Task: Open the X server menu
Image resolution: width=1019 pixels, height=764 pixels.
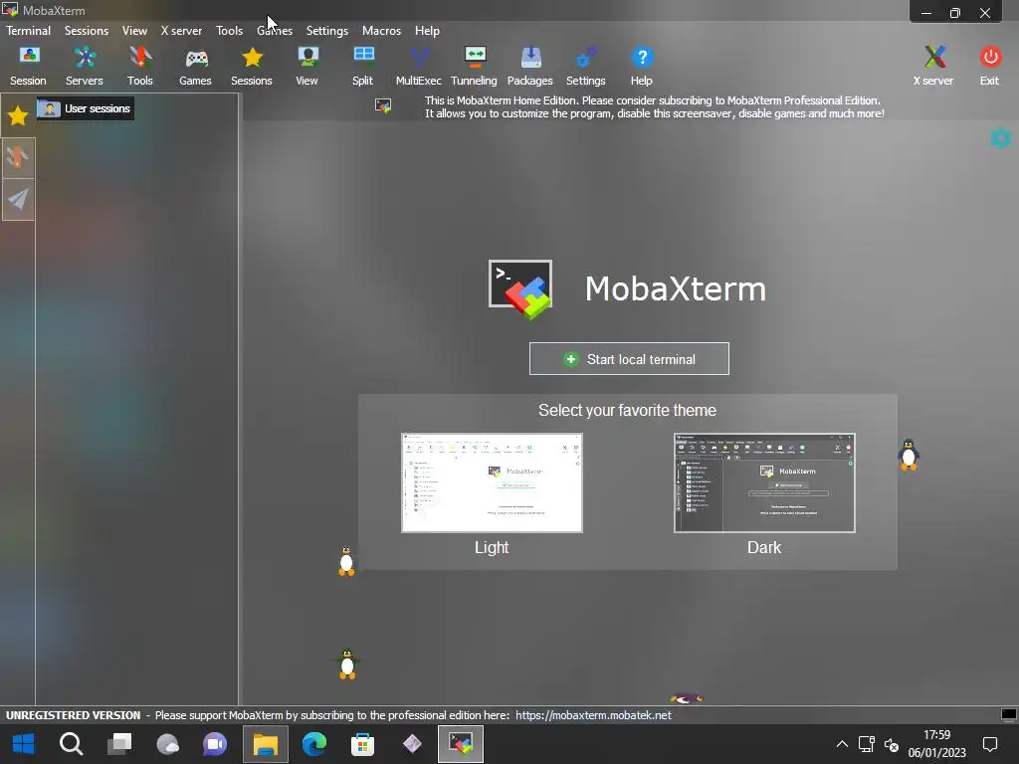Action: pos(181,31)
